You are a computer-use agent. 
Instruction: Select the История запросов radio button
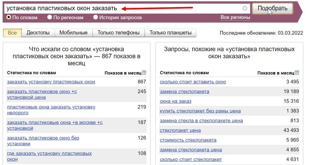pos(95,17)
